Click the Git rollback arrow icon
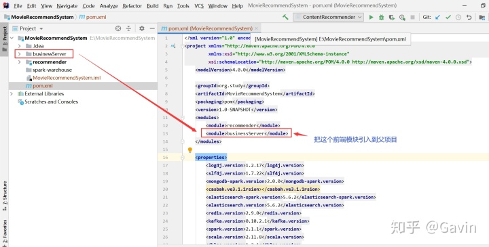The image size is (489, 247). click(469, 18)
